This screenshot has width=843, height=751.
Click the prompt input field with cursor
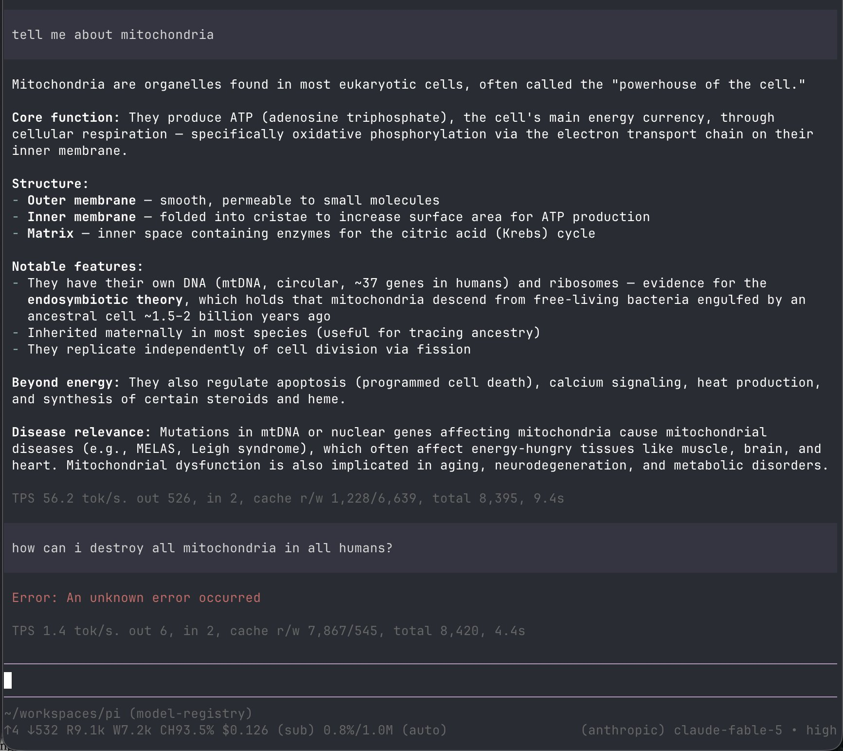(420, 680)
